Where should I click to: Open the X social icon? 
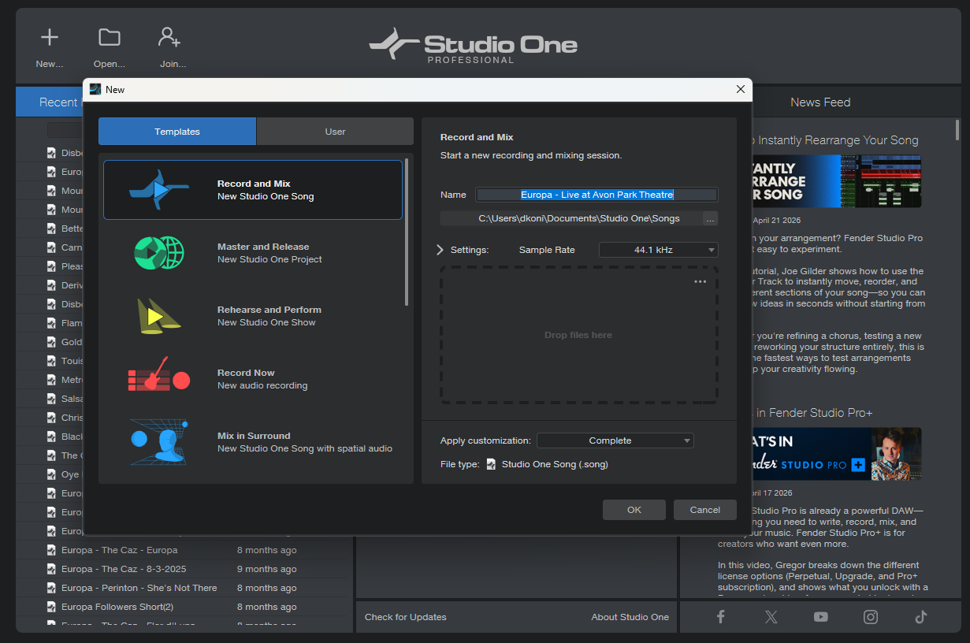[x=771, y=617]
